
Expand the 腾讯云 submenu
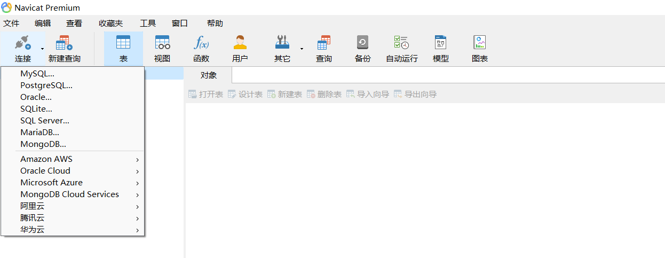tap(73, 218)
